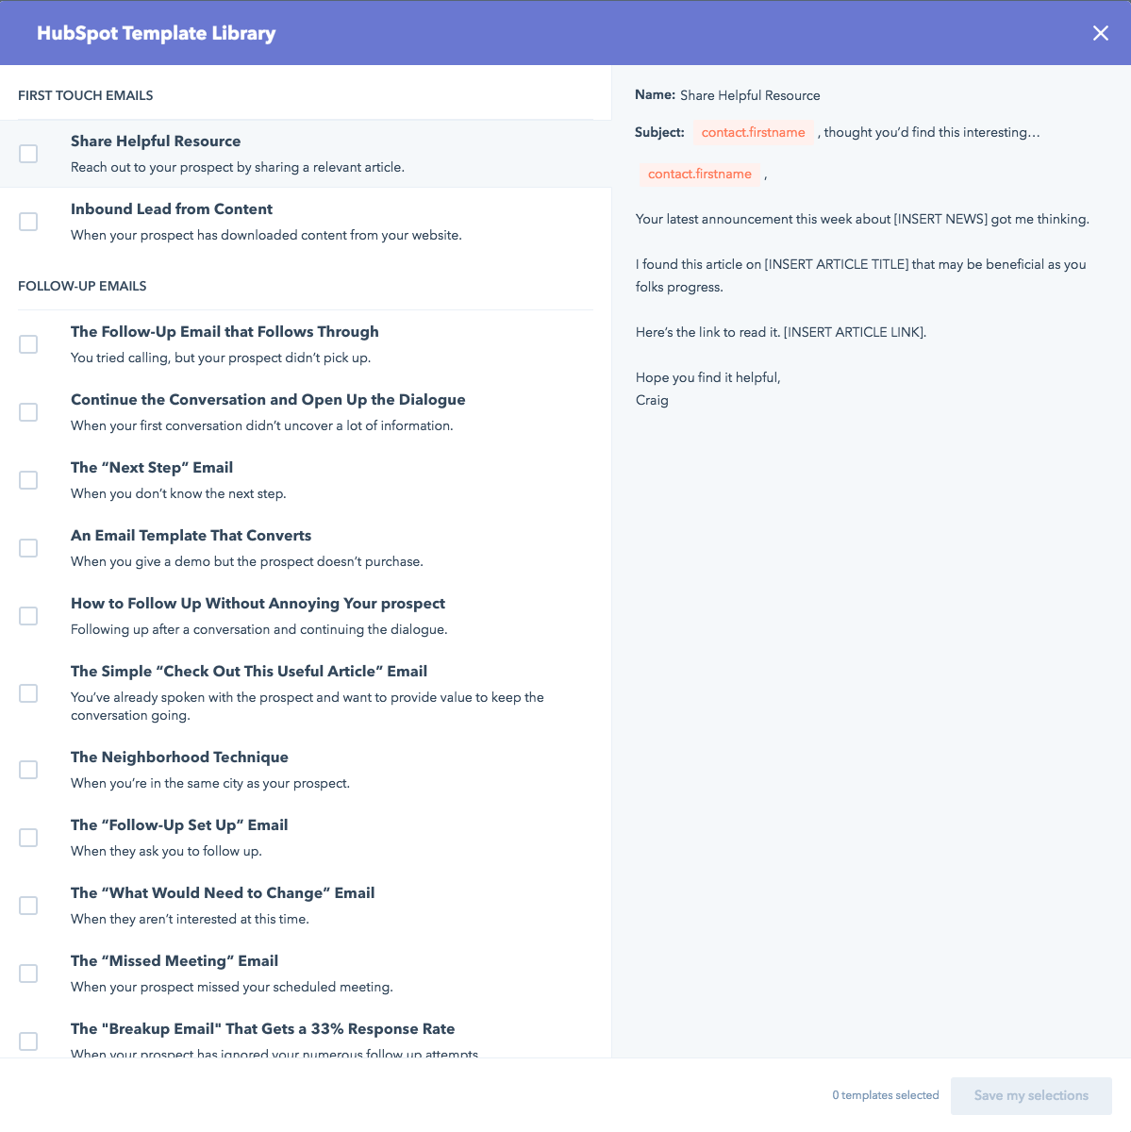Viewport: 1131px width, 1132px height.
Task: Select "The Follow-Up Email that Follows Through" checkbox
Action: tap(28, 344)
